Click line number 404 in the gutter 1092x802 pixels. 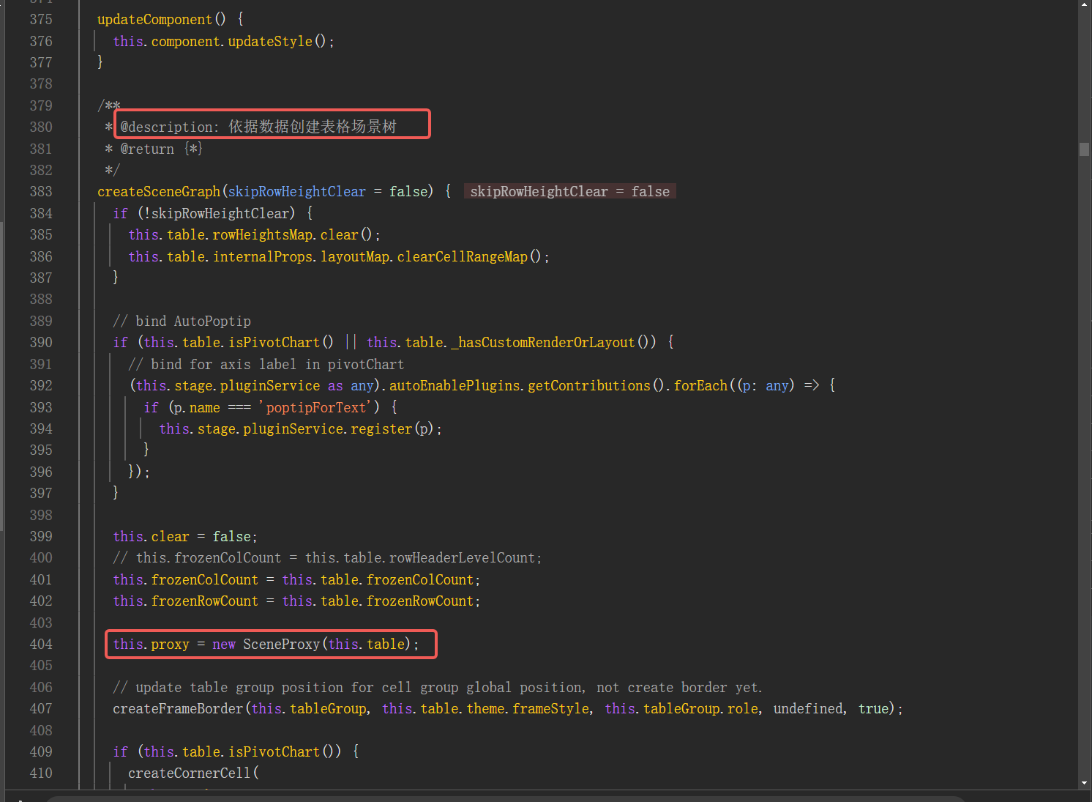click(x=41, y=645)
